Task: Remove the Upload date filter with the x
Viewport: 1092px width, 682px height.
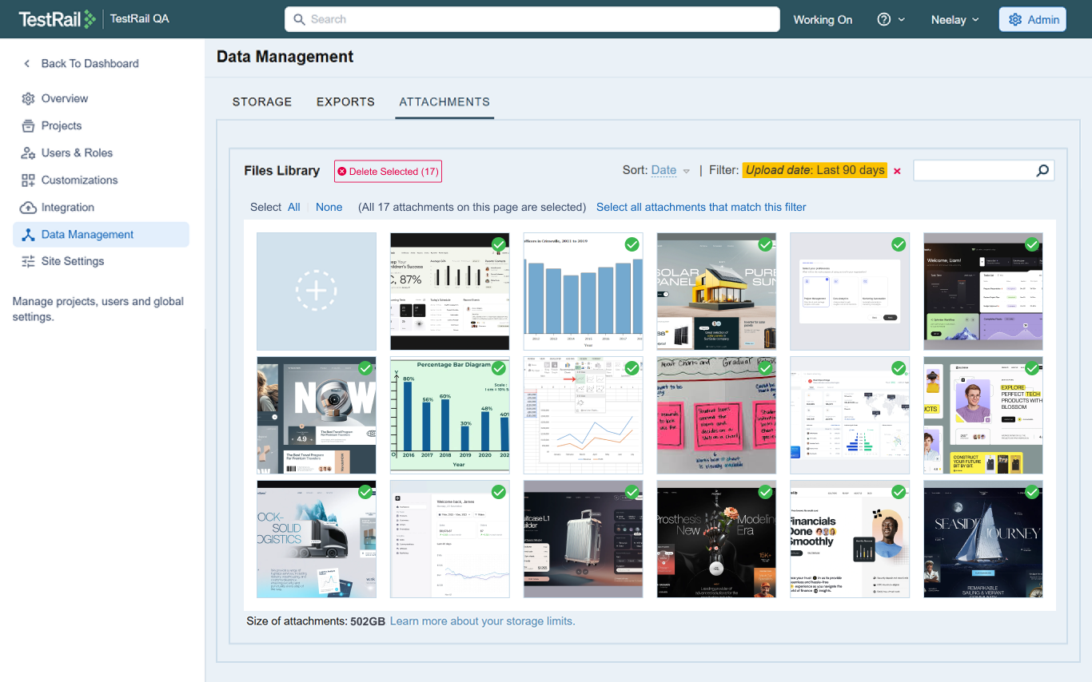Action: click(x=897, y=170)
